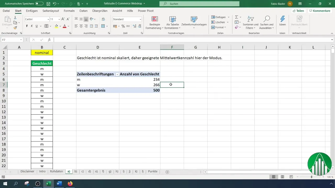Open Word from the taskbar
The image size is (335, 188).
click(59, 184)
